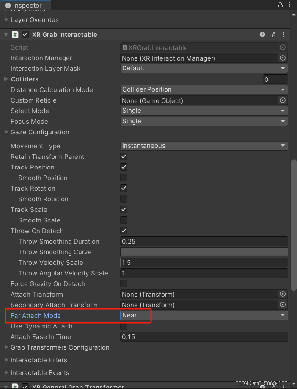Screen dimensions: 297x389
Task: Click the Attach Ease In Time input field
Action: point(204,336)
